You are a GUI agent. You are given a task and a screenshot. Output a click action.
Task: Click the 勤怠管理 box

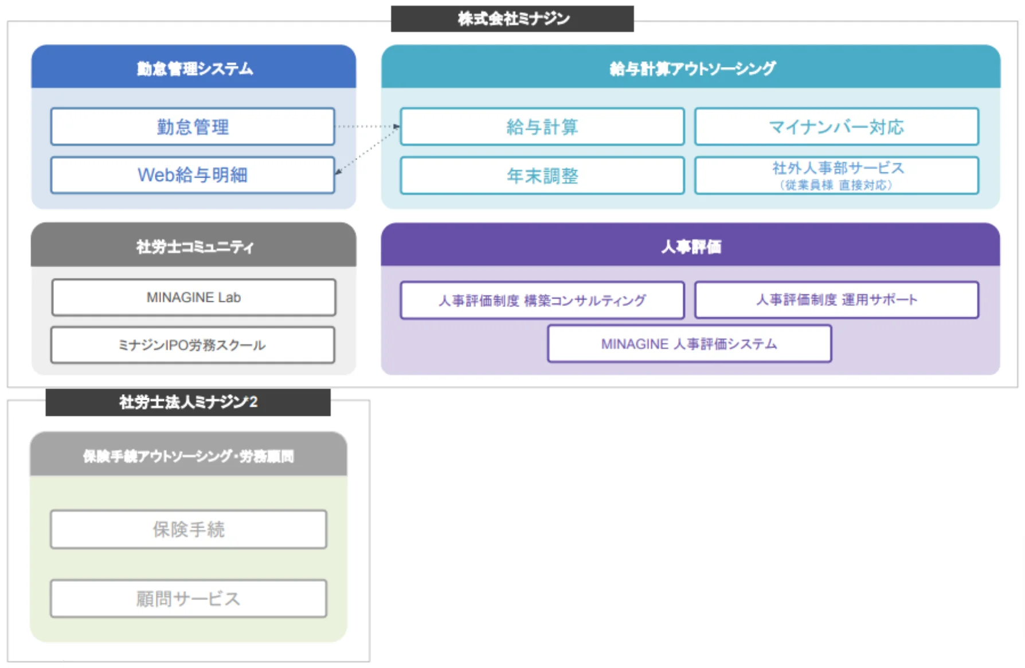pyautogui.click(x=193, y=127)
